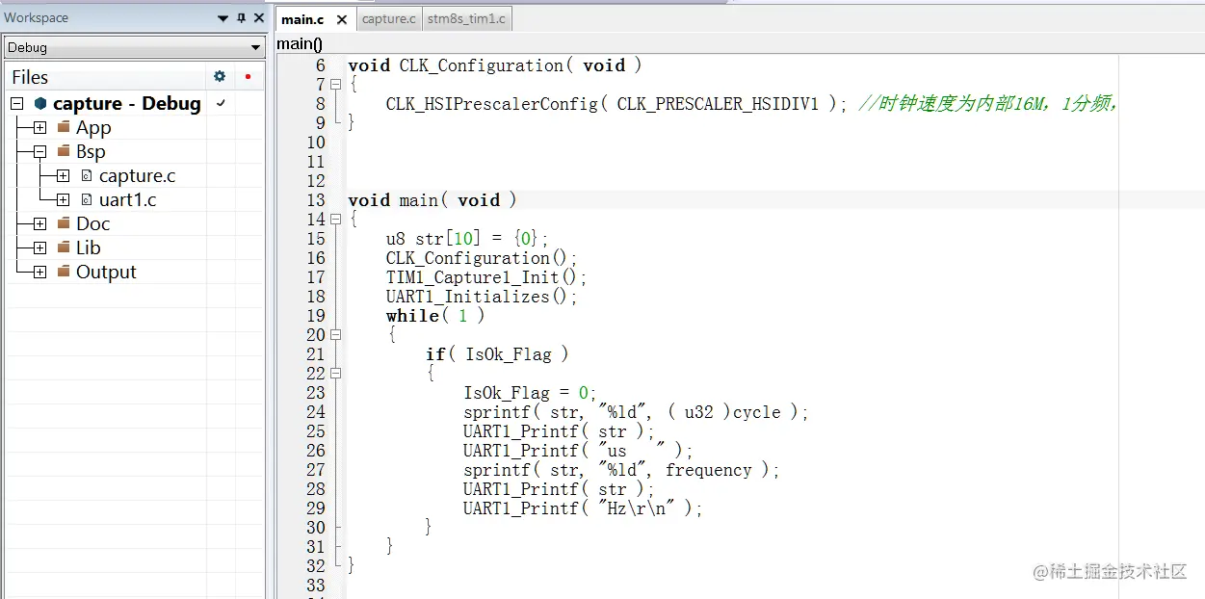Expand the uart1.c tree node
The width and height of the screenshot is (1205, 599).
[x=63, y=200]
